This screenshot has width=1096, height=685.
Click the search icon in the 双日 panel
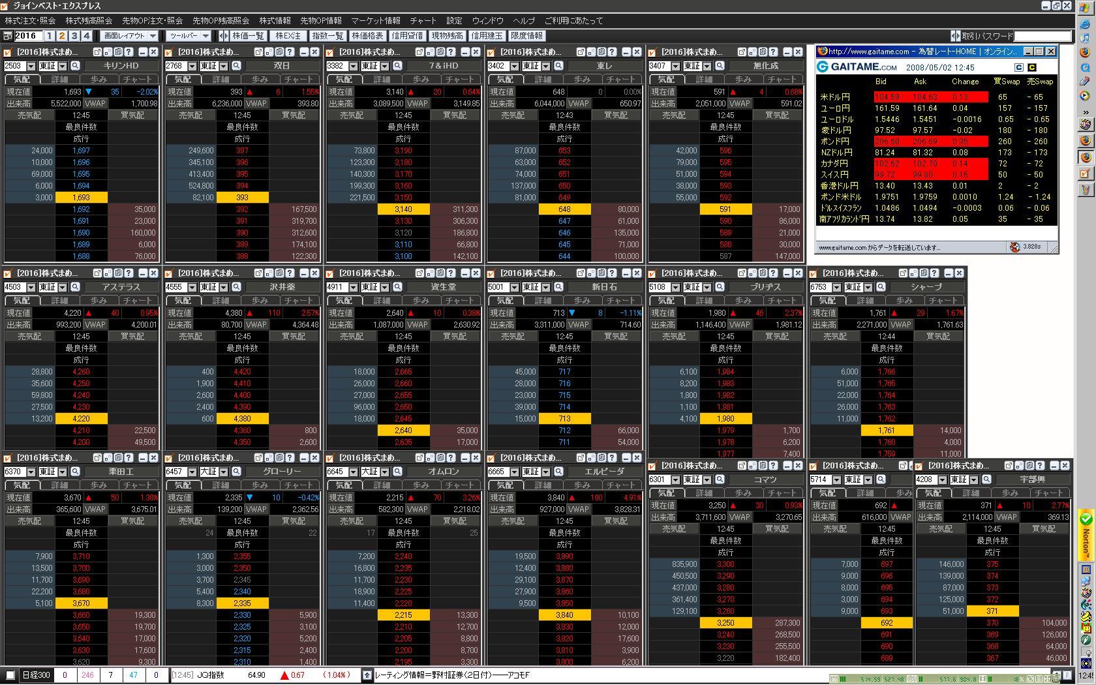(236, 66)
